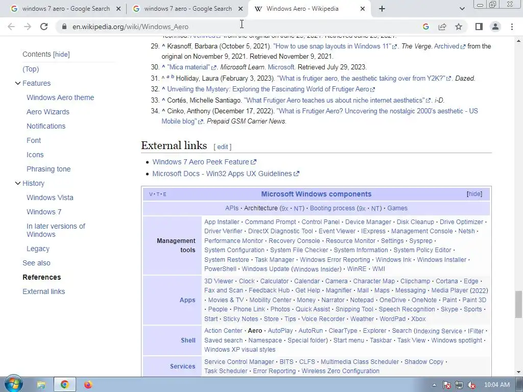Screen dimensions: 523x392
Task: Open the Action Center flag icon
Action: pos(446,385)
